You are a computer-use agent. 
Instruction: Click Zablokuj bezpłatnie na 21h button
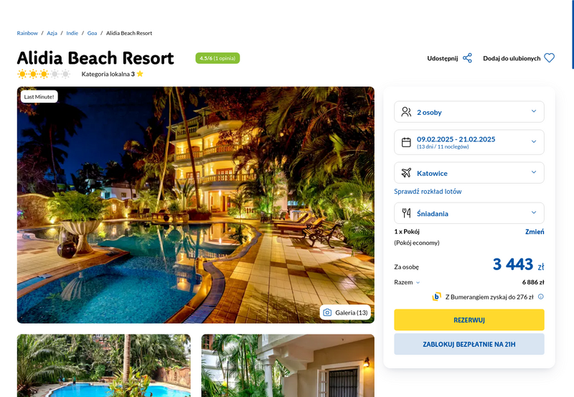[469, 344]
